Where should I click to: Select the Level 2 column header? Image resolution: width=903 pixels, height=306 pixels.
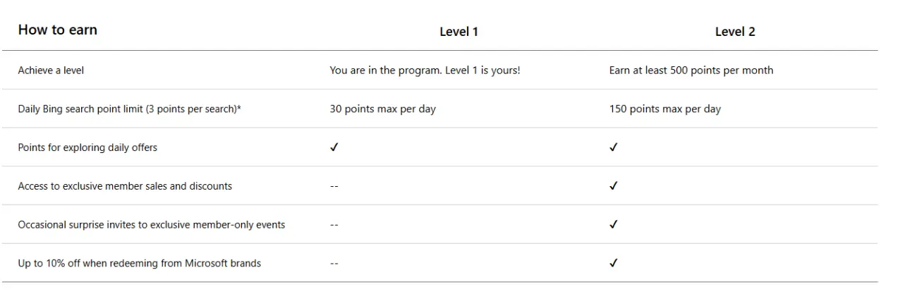(x=735, y=32)
